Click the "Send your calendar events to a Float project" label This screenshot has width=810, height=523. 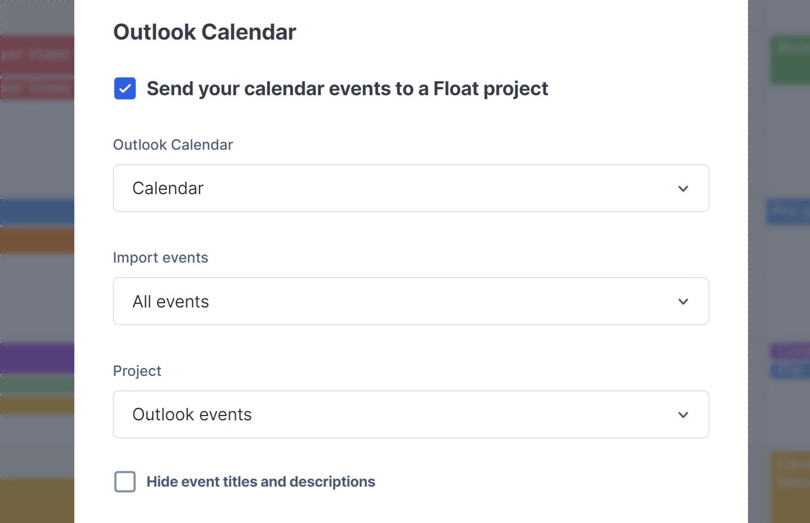coord(347,89)
